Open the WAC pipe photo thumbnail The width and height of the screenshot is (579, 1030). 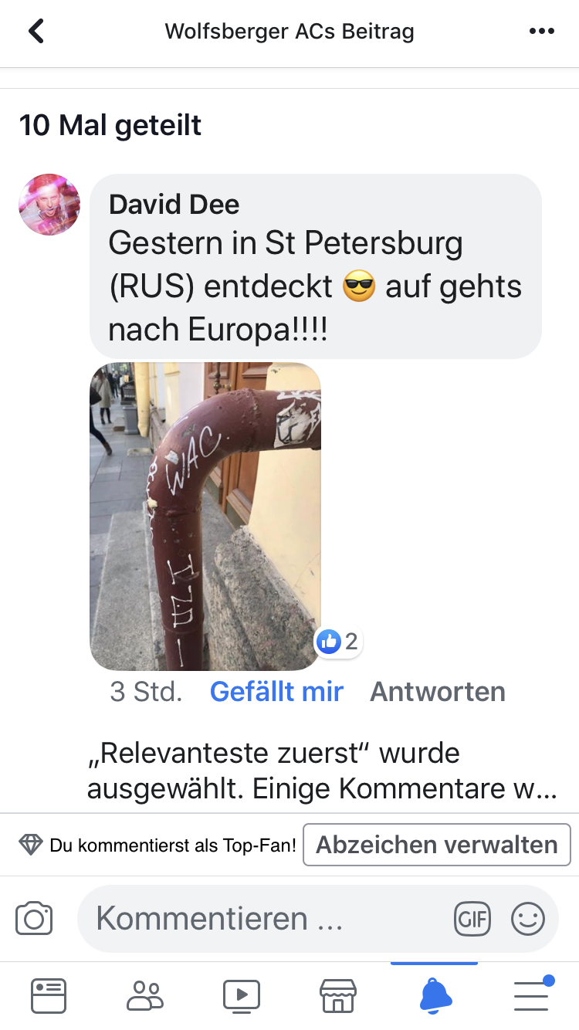click(205, 517)
